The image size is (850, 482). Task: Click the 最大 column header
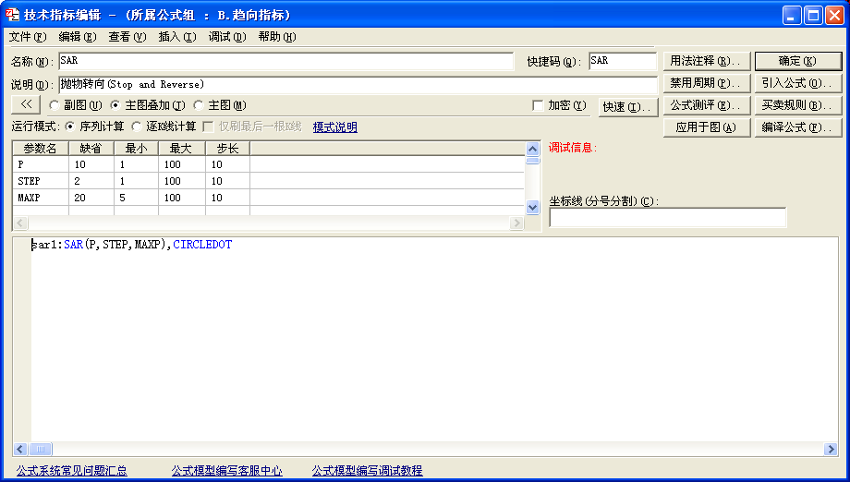coord(182,149)
